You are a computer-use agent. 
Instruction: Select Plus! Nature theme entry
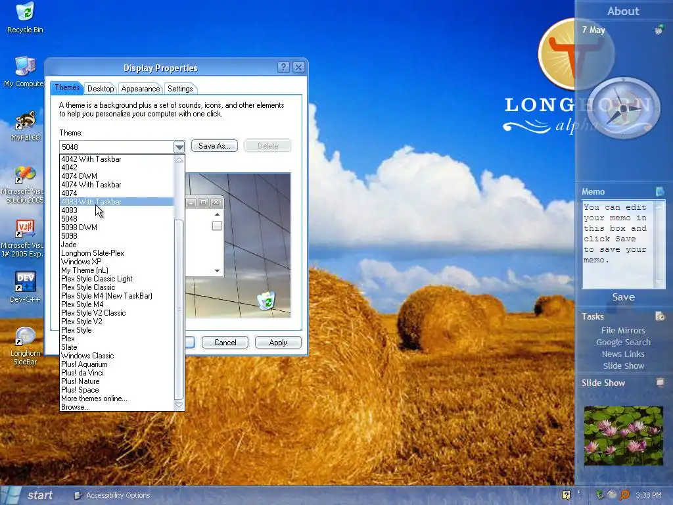tap(117, 381)
